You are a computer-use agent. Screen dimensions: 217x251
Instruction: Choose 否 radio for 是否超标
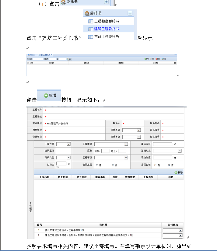169,165
